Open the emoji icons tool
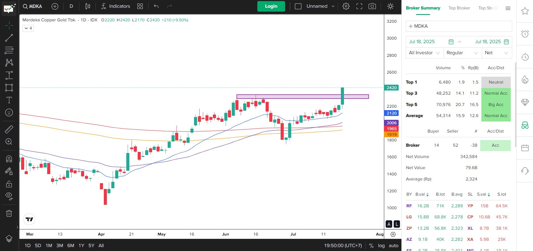This screenshot has height=251, width=533. [x=9, y=112]
